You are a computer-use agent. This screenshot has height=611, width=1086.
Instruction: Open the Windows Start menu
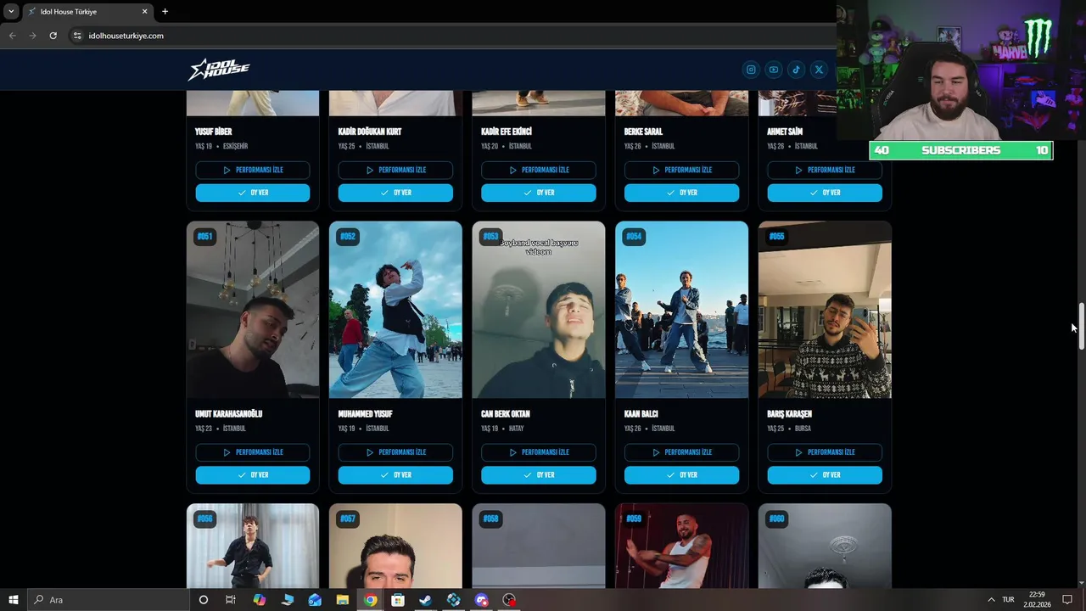13,600
